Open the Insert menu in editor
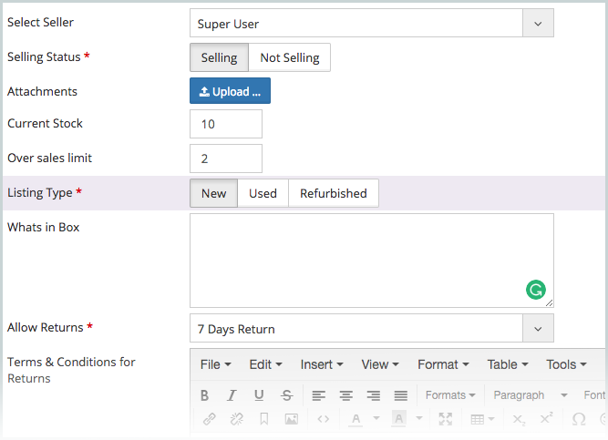Viewport: 608px width, 440px height. pos(322,364)
